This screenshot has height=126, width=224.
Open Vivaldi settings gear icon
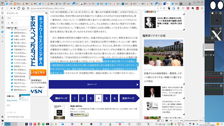(2, 117)
